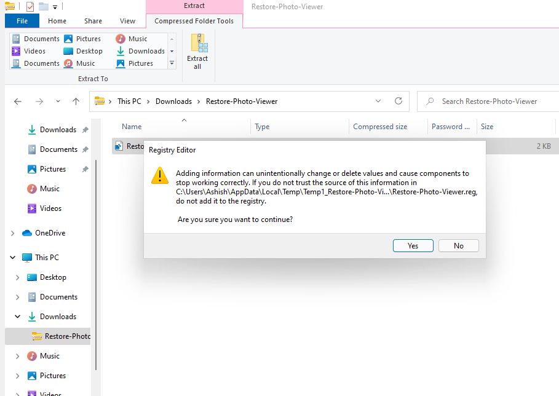This screenshot has width=559, height=396.
Task: Expand the Pictures node under This PC
Action: (17, 376)
